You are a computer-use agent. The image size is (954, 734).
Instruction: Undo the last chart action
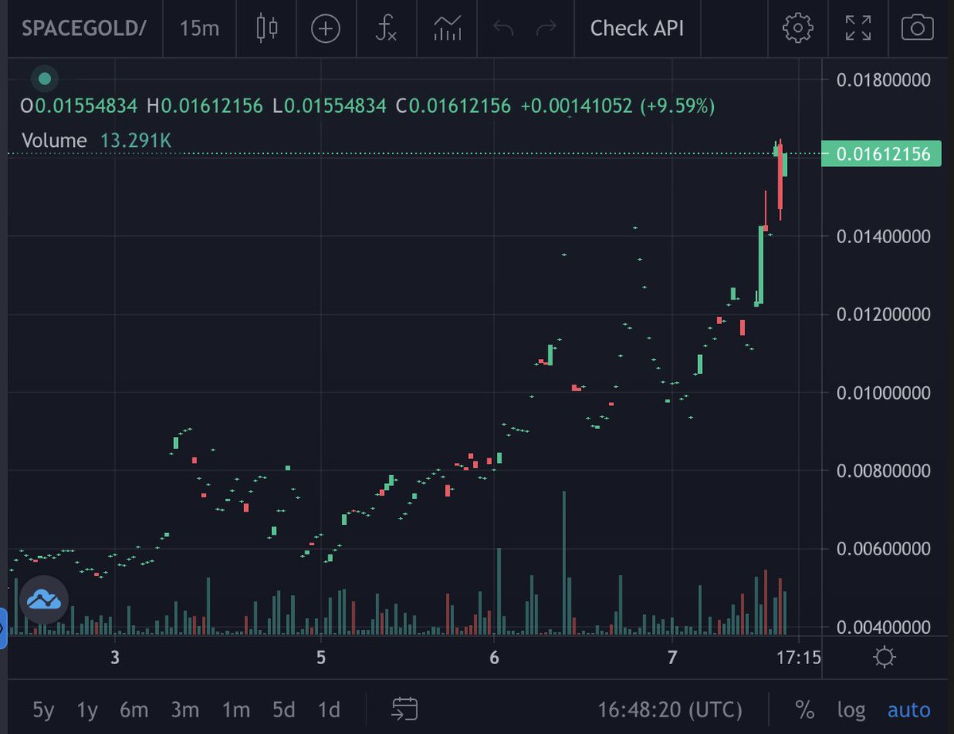503,29
